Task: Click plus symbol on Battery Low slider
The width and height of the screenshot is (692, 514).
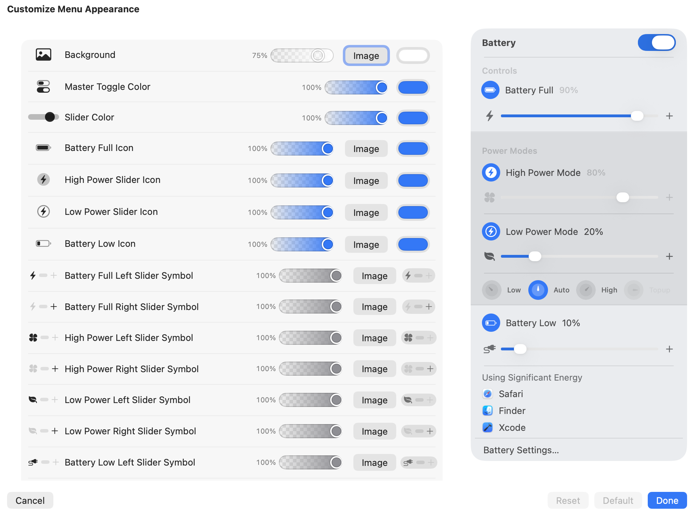Action: point(670,349)
